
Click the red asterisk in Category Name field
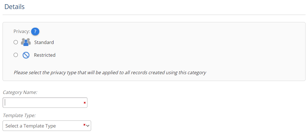coord(85,103)
